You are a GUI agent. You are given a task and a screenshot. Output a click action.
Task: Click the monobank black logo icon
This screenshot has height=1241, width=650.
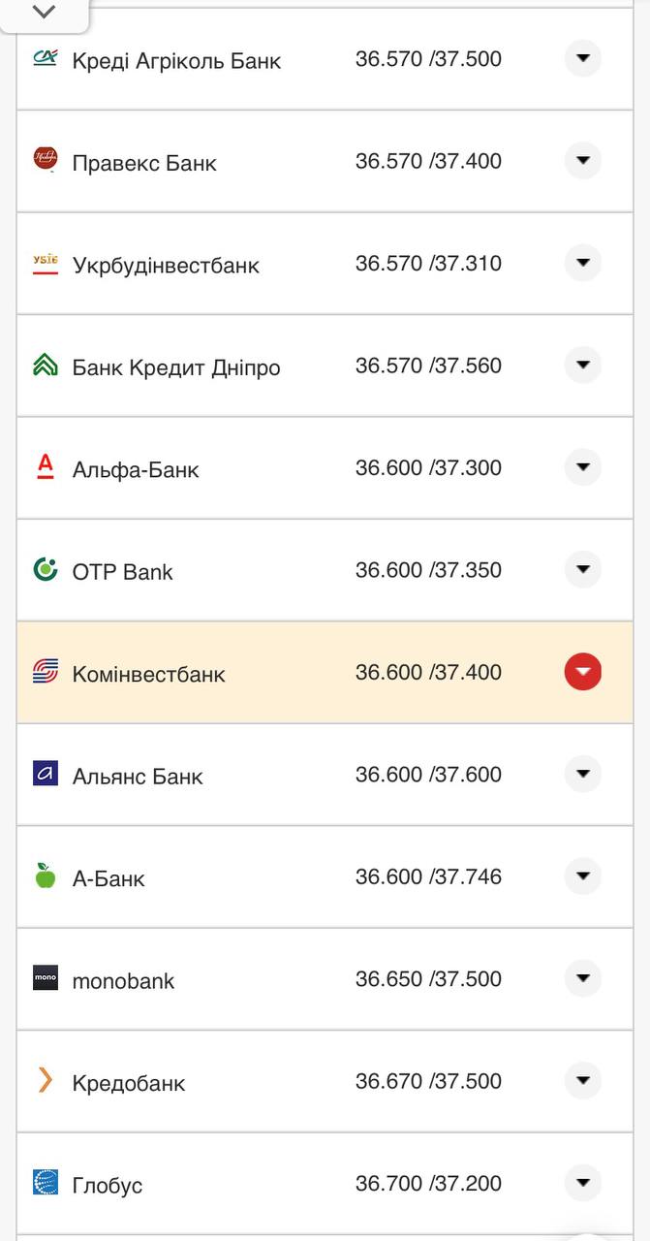click(46, 979)
